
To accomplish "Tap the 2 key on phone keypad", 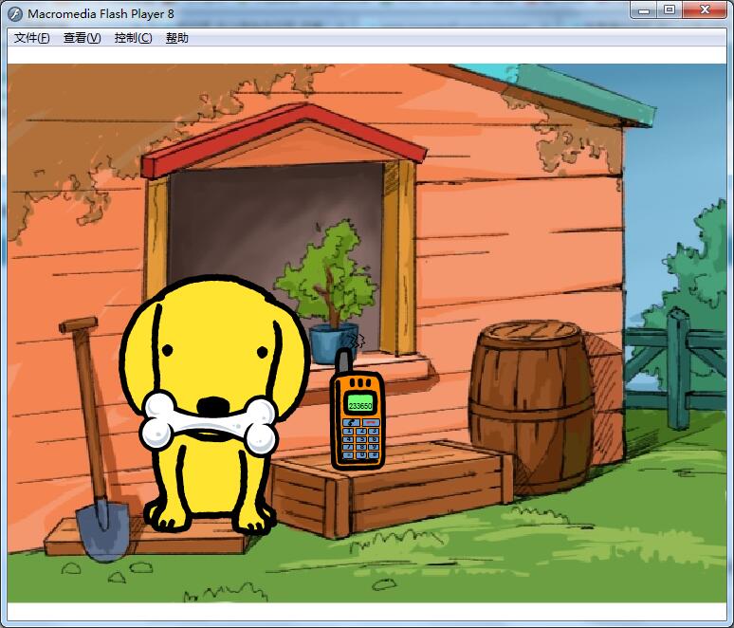I will click(361, 432).
